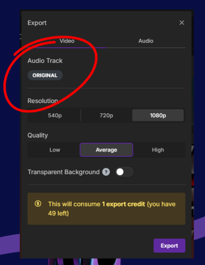Set quality to Low
The image size is (205, 265).
[54, 150]
